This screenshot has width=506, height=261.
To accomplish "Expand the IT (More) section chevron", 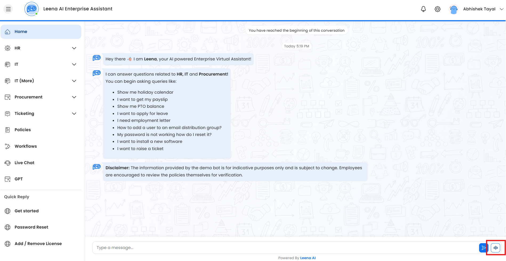I will (x=74, y=81).
